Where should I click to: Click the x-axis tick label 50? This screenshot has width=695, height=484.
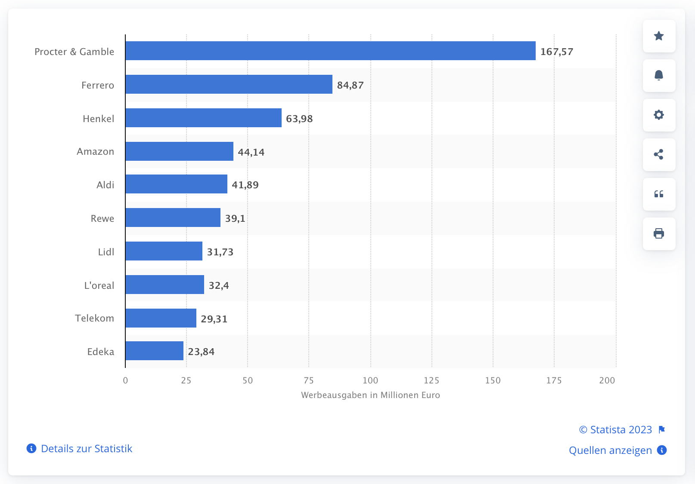(248, 380)
